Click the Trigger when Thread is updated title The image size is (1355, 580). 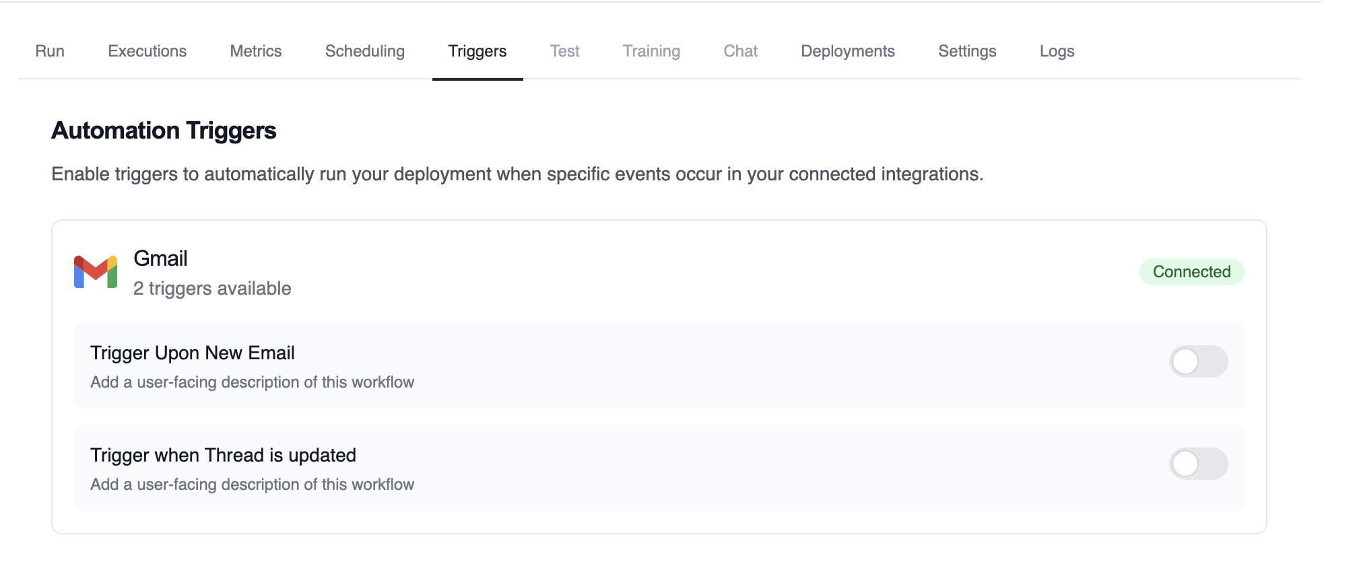click(x=223, y=456)
